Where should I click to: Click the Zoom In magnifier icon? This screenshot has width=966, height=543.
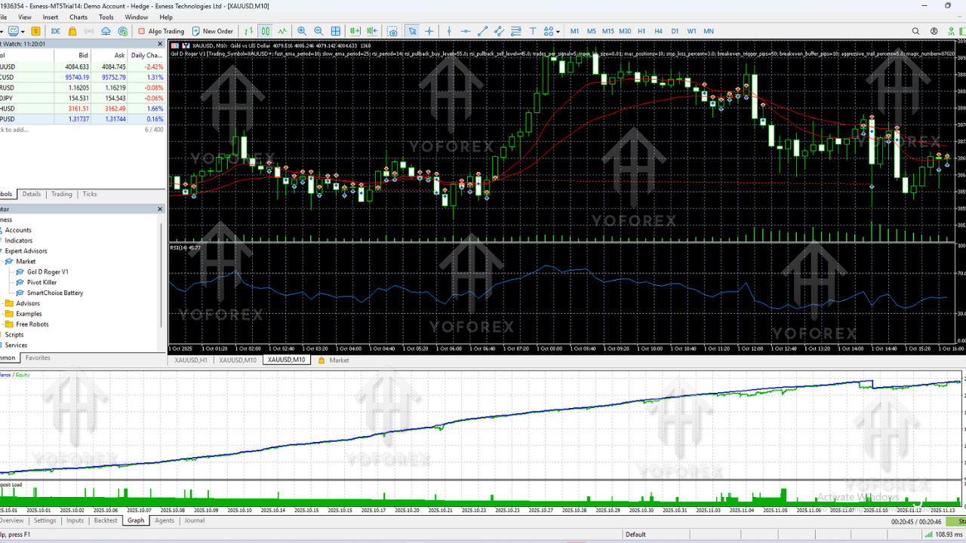tap(302, 31)
